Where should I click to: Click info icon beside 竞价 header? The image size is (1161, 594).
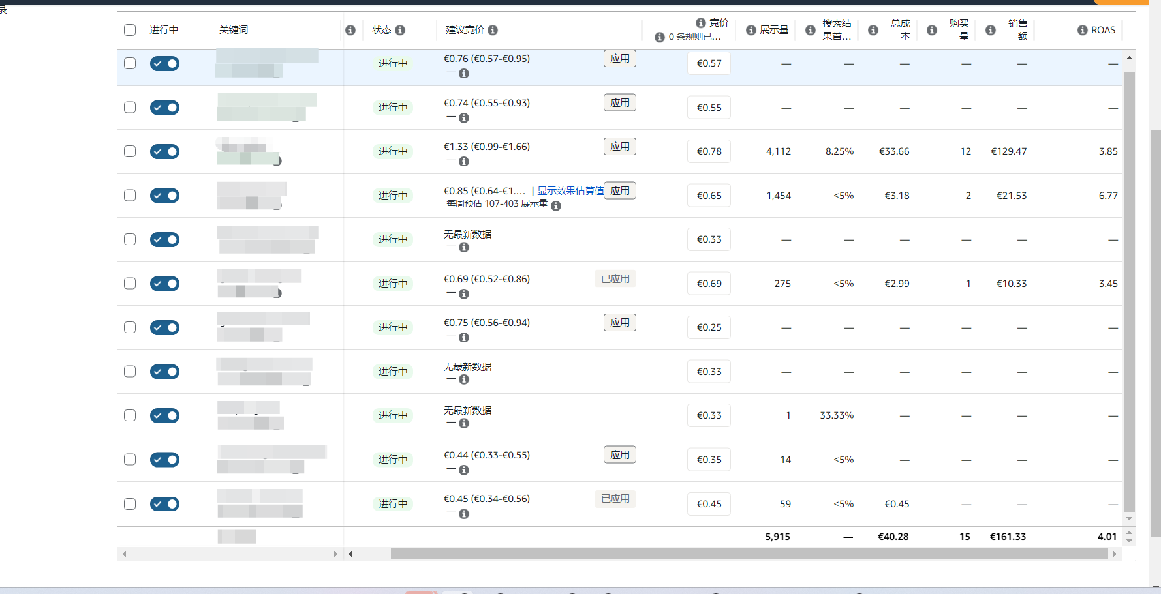[701, 23]
